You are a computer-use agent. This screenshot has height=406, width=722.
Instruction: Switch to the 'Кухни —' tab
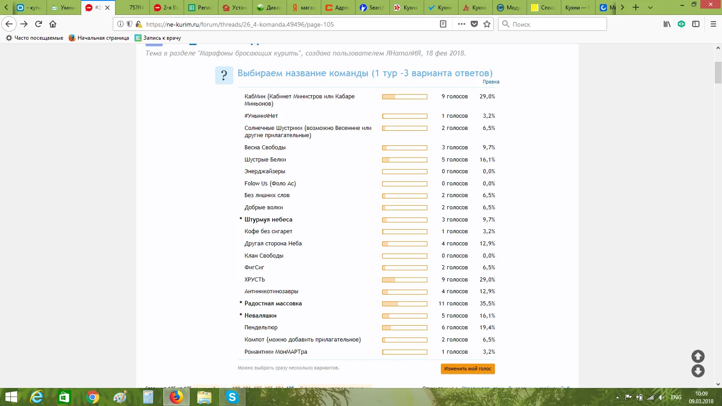579,8
